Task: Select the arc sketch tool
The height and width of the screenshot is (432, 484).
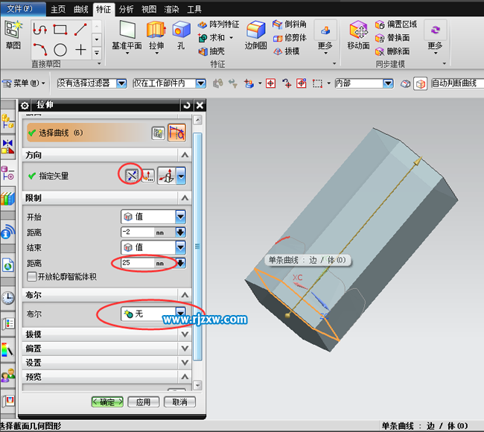Action: (40, 49)
